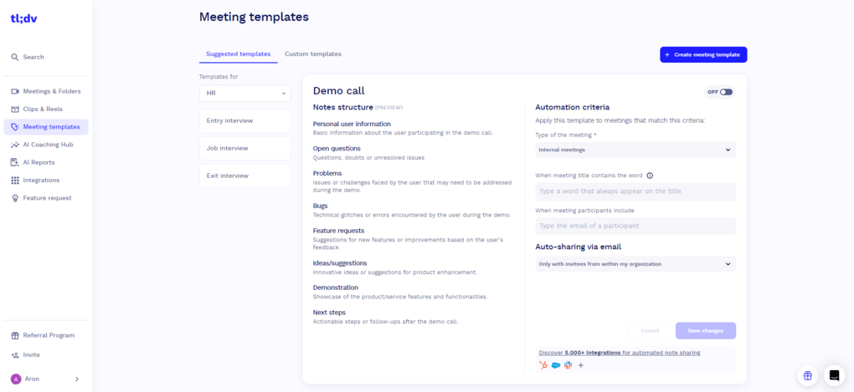Click the Save changes button

point(705,331)
